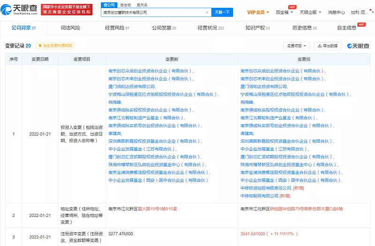Image resolution: width=375 pixels, height=246 pixels.
Task: Open 珠海市横琴新区弘微创业投资基金中心 in 变更前 column
Action: click(157, 165)
